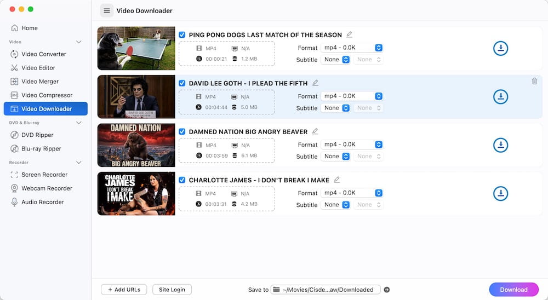
Task: Select Video Downloader in the sidebar
Action: click(x=45, y=108)
